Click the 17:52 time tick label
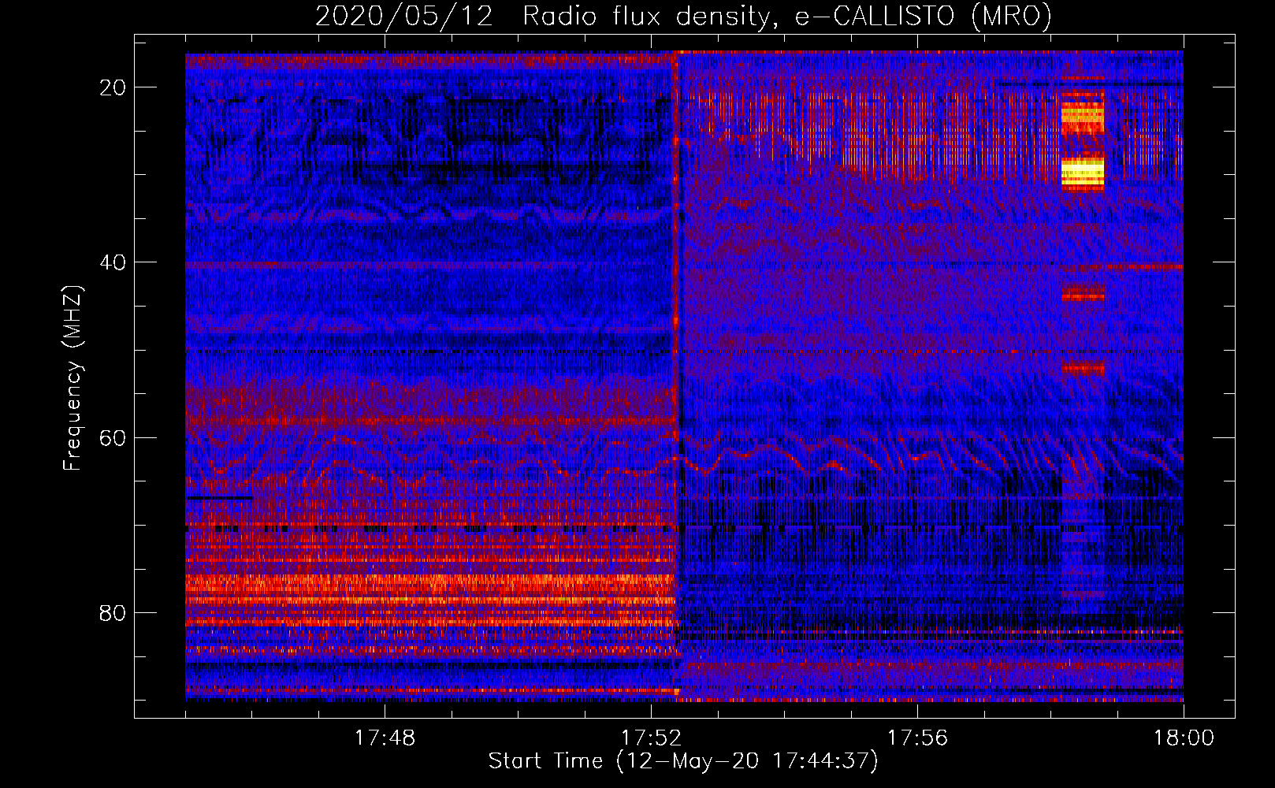1275x788 pixels. click(x=651, y=738)
